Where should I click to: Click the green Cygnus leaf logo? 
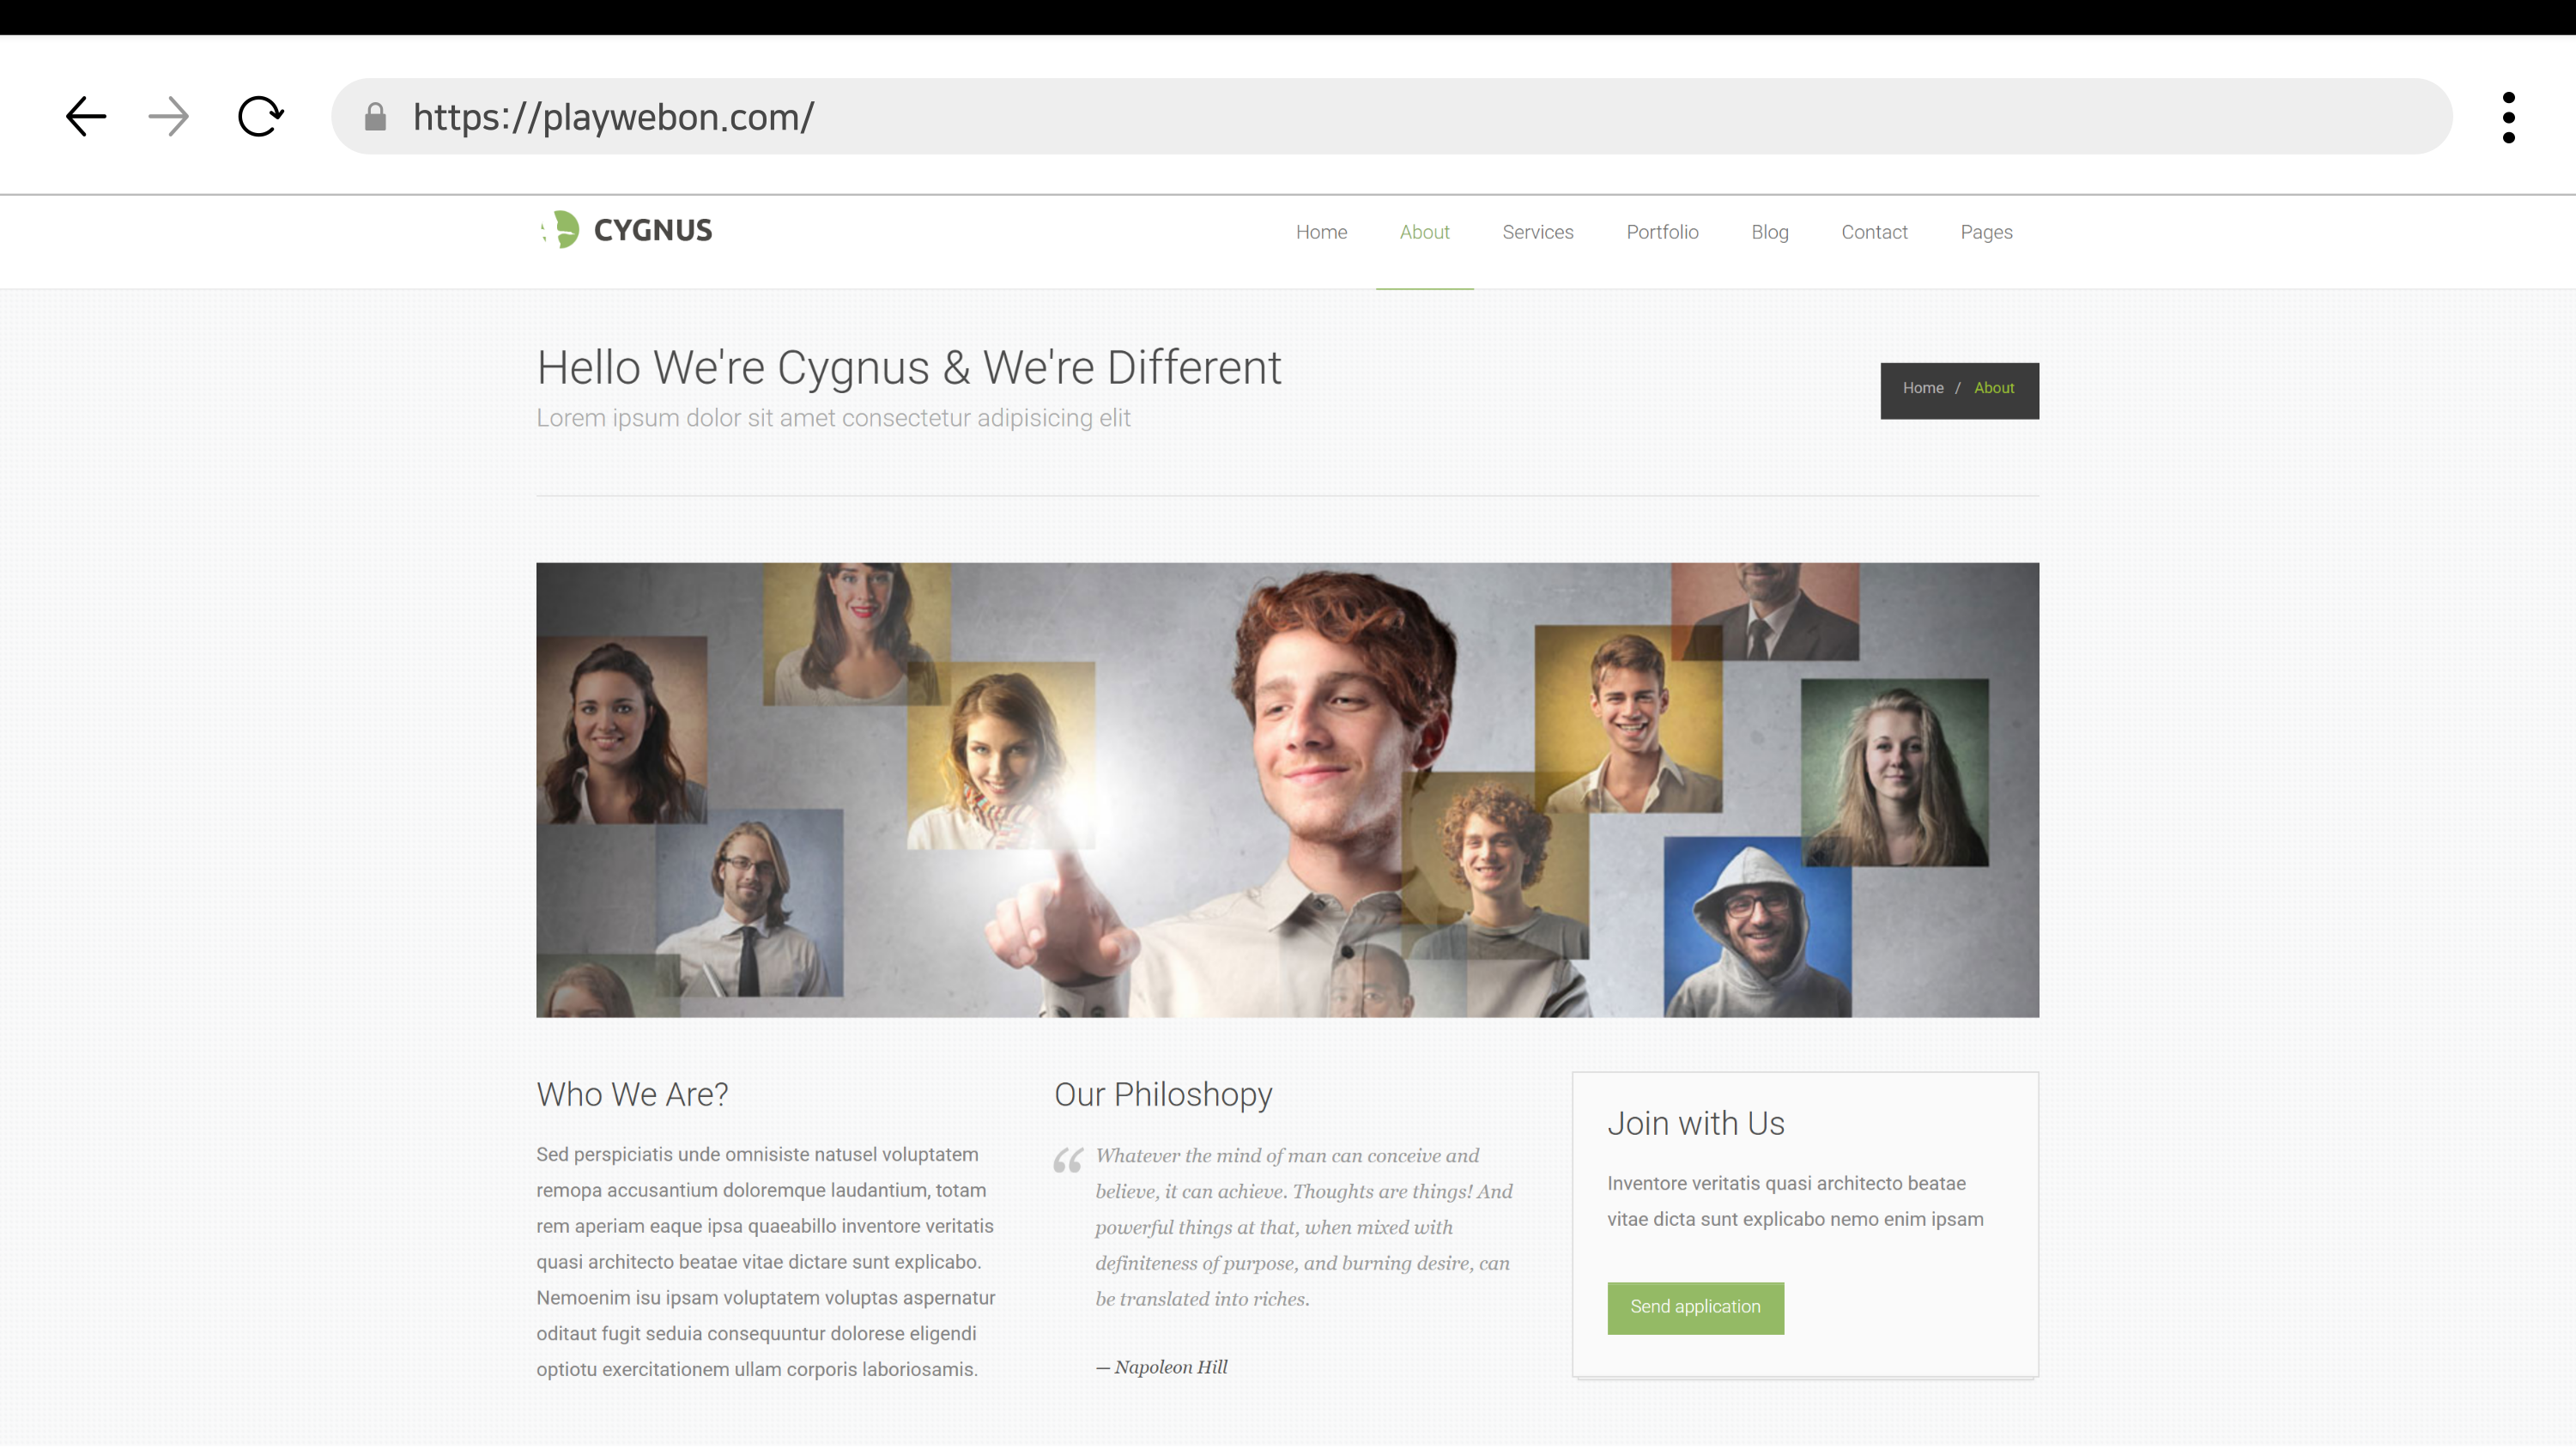click(563, 229)
